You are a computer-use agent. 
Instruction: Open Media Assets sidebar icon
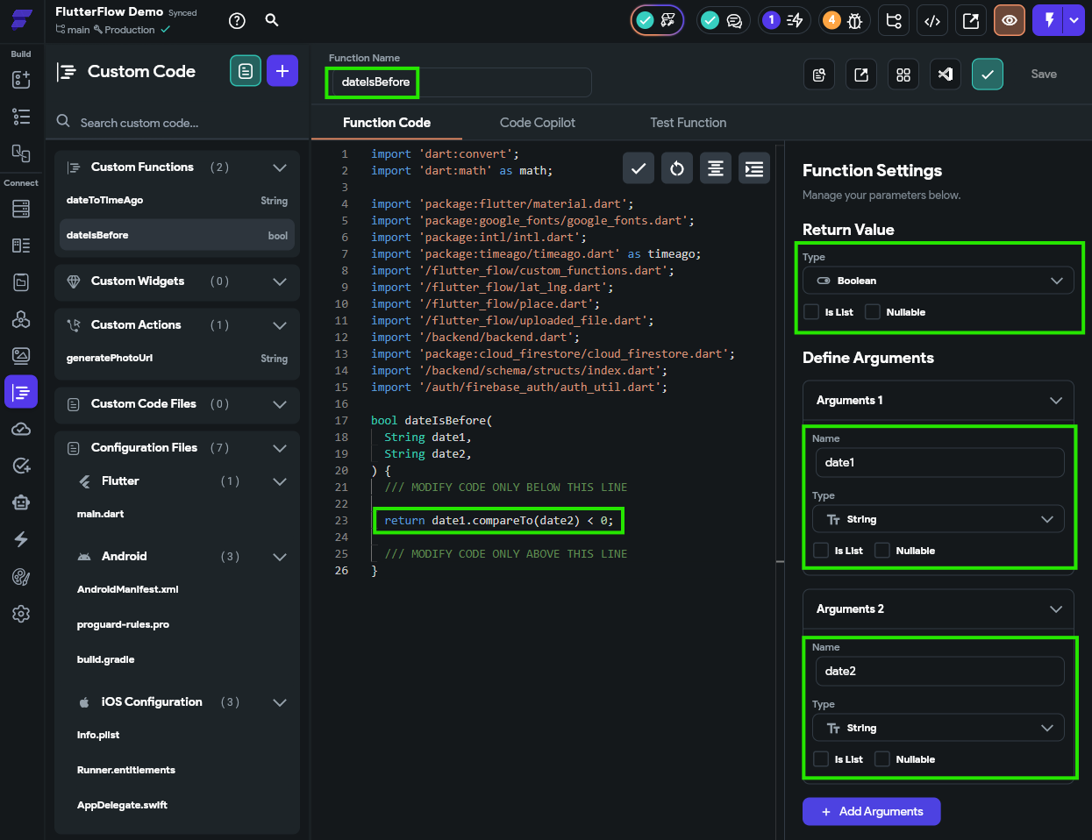[x=21, y=355]
